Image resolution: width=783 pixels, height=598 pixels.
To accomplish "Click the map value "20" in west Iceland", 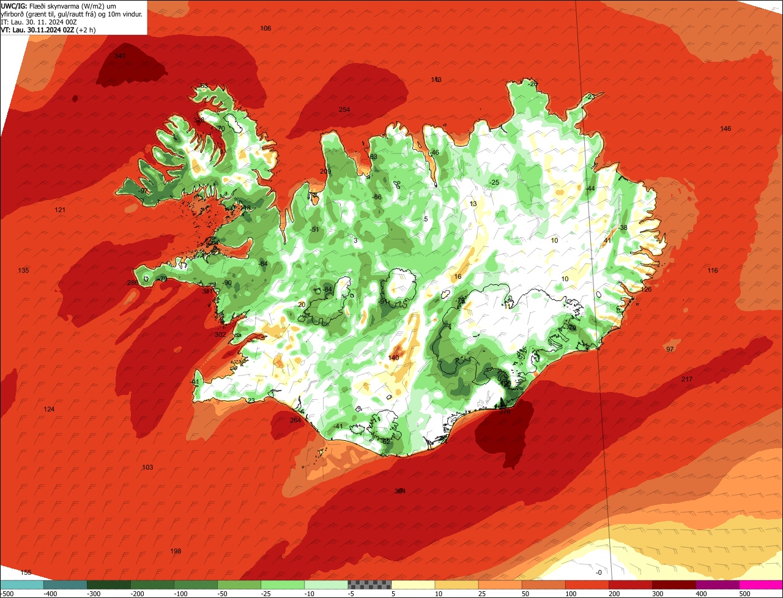I will (x=302, y=305).
